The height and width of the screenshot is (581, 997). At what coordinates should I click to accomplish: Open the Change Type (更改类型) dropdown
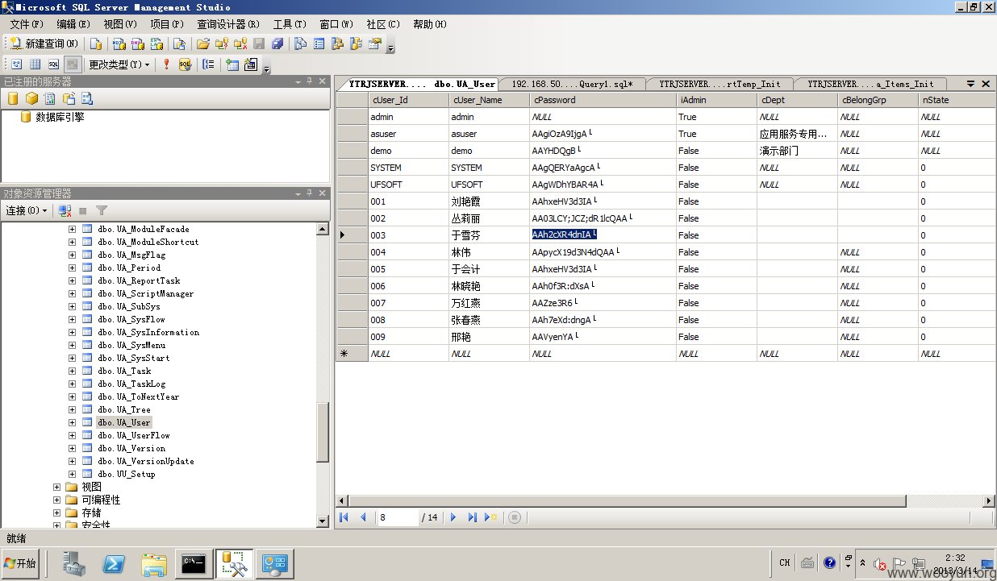(119, 64)
